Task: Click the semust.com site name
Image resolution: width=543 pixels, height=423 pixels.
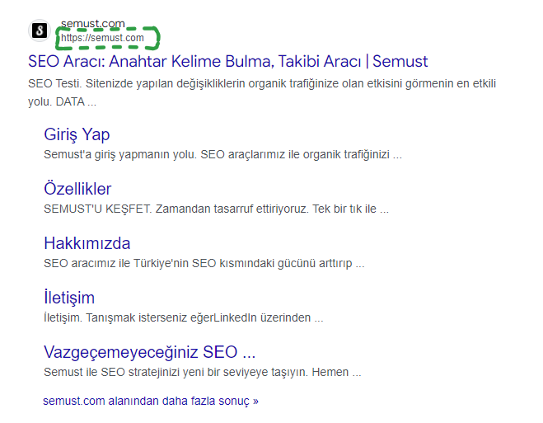Action: tap(93, 24)
